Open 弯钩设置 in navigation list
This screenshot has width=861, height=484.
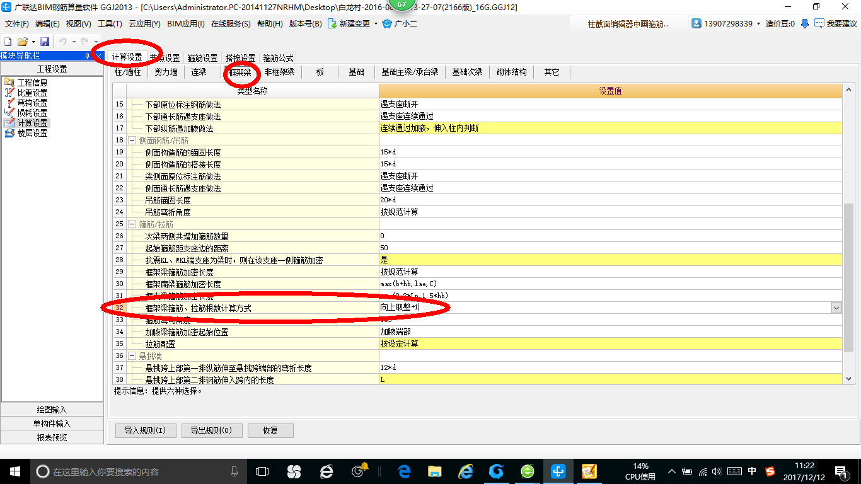click(x=32, y=103)
